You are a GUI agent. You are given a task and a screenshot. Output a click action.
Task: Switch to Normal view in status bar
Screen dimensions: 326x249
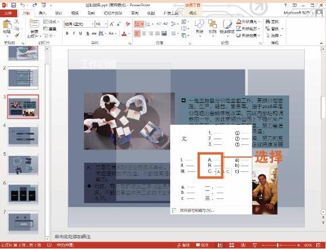pyautogui.click(x=220, y=245)
